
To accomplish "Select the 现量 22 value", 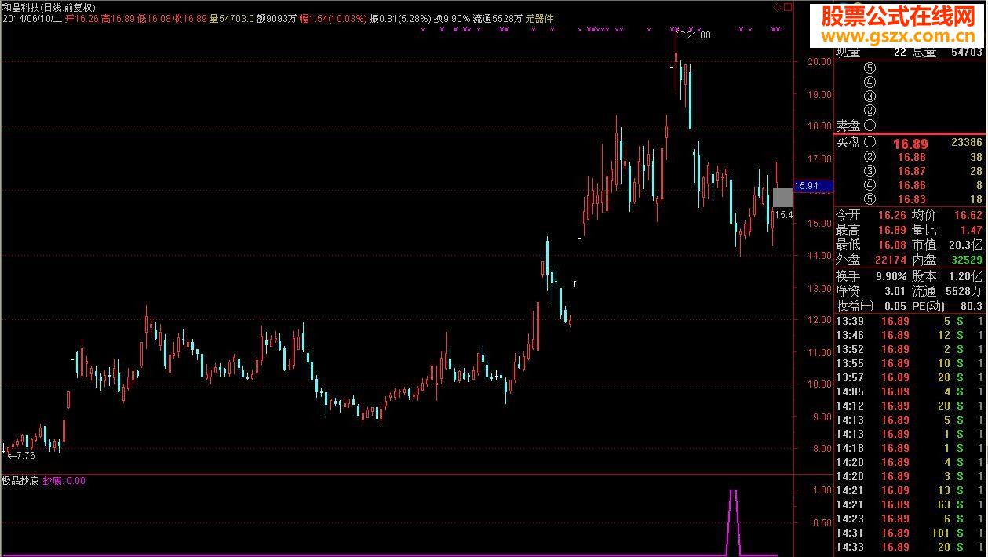I will 899,53.
